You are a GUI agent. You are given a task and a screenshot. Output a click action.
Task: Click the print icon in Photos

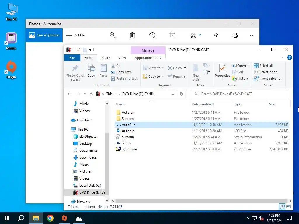(235, 35)
